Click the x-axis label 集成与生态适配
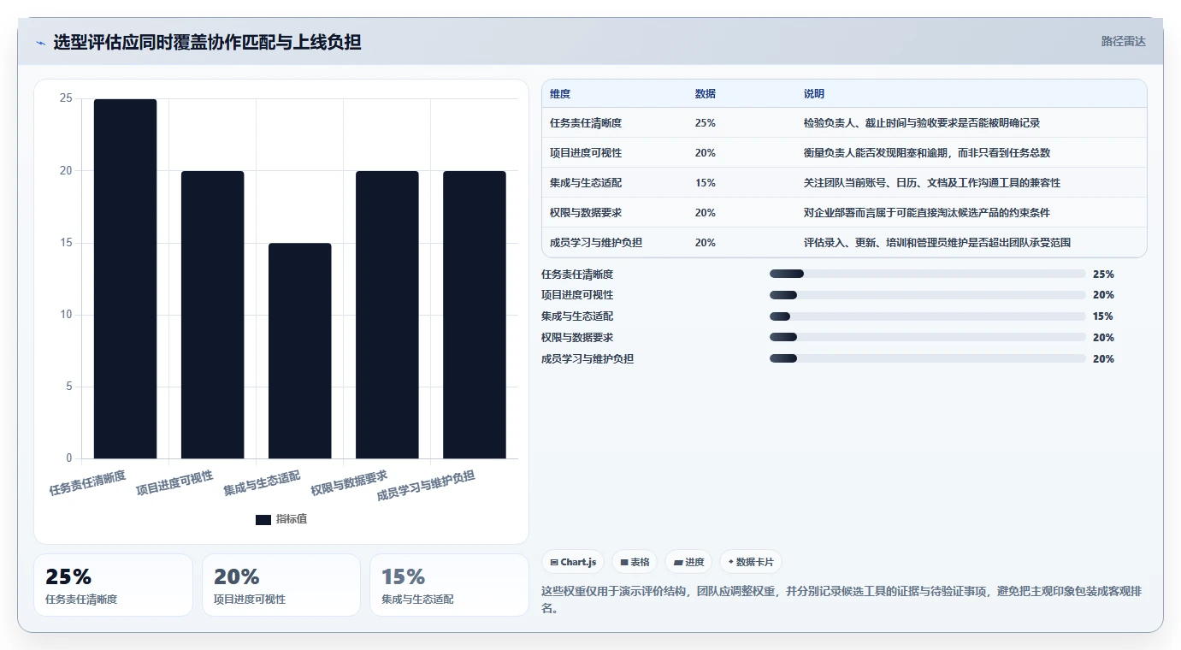 pos(263,483)
